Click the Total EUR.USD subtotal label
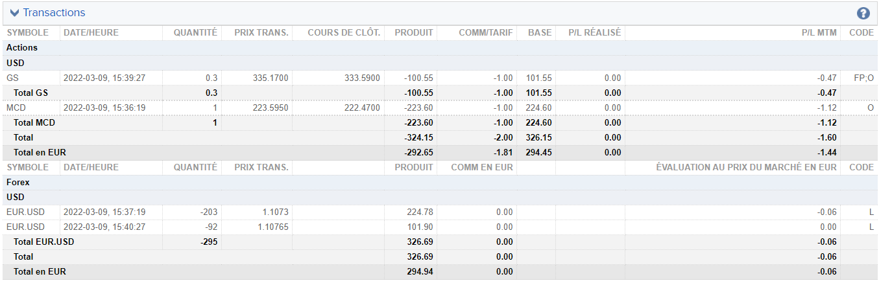Screen dimensions: 892x283 [44, 242]
